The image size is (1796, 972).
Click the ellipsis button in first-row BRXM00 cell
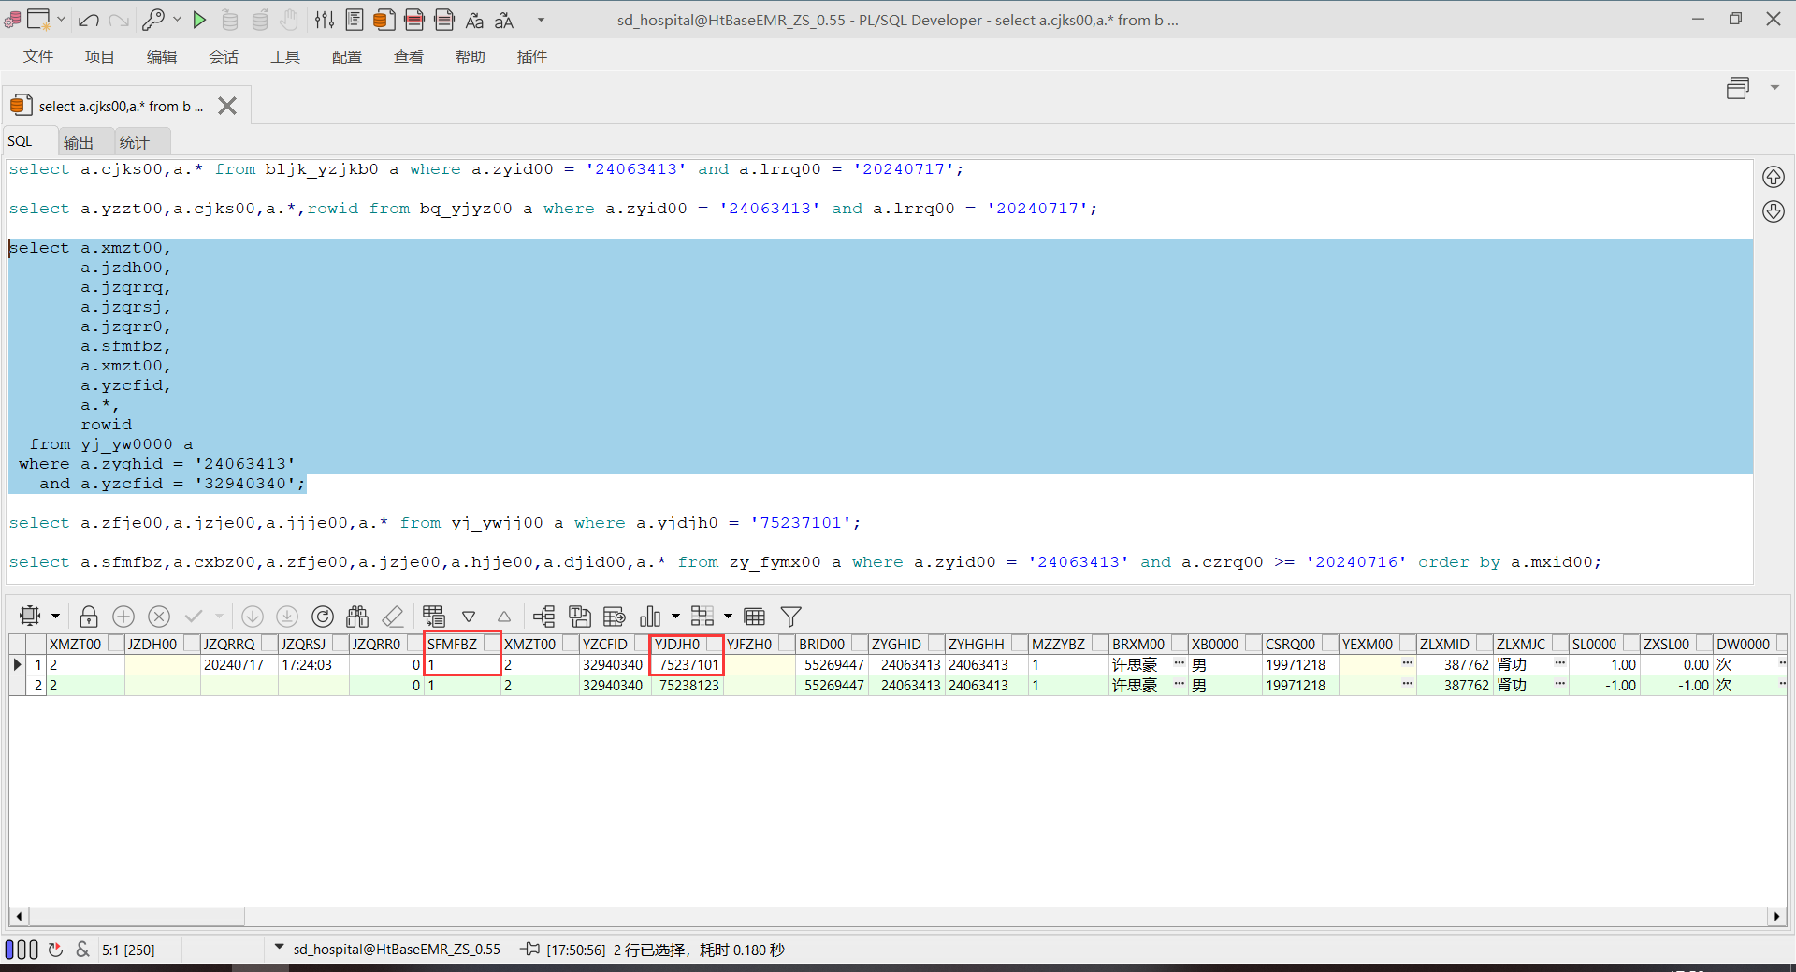[x=1179, y=663]
